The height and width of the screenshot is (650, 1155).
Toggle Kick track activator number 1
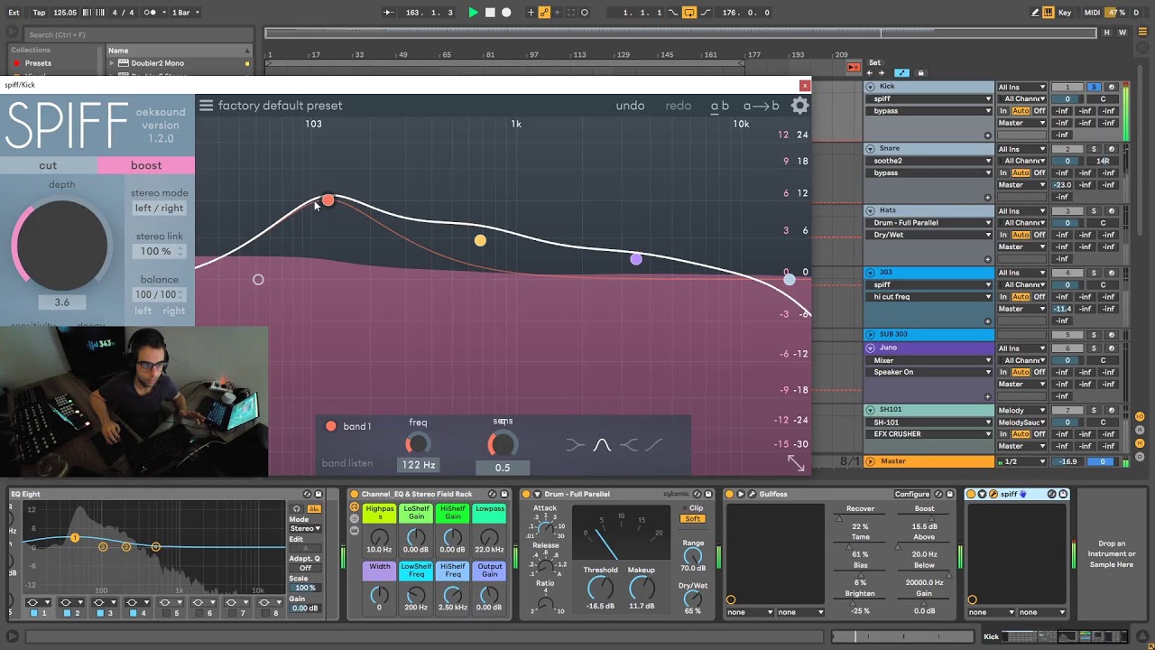tap(1067, 87)
